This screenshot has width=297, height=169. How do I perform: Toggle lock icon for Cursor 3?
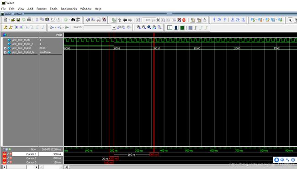point(5,162)
